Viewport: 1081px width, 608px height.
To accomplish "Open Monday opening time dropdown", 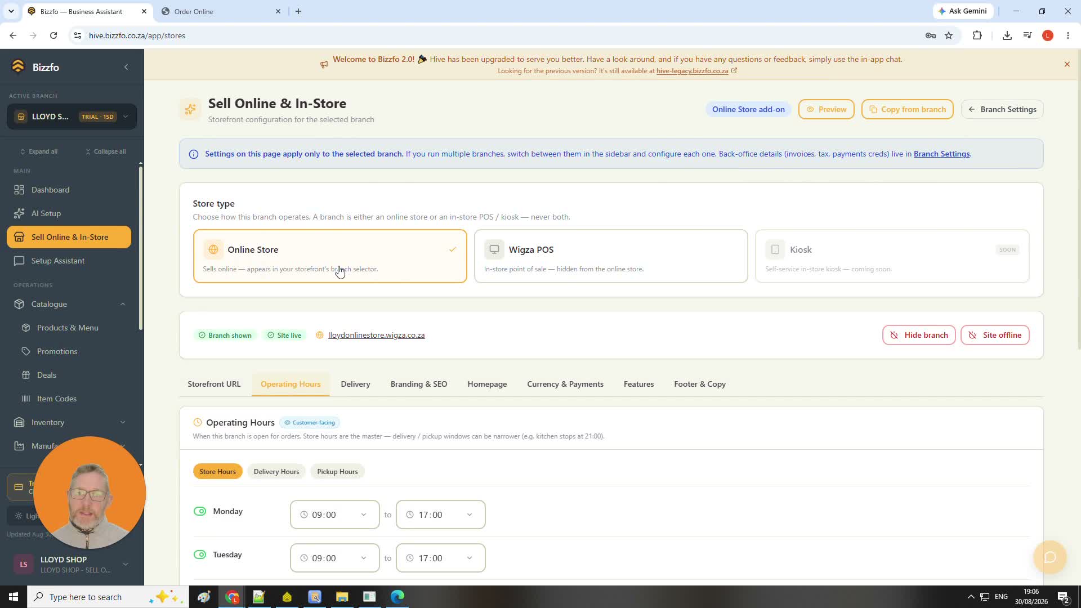I will [335, 515].
